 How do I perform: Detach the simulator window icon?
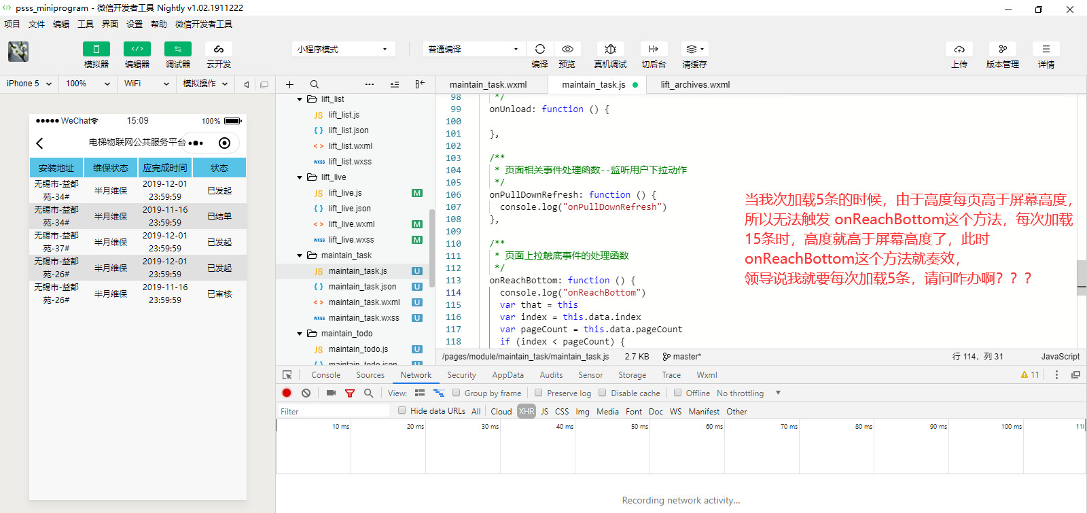click(264, 84)
